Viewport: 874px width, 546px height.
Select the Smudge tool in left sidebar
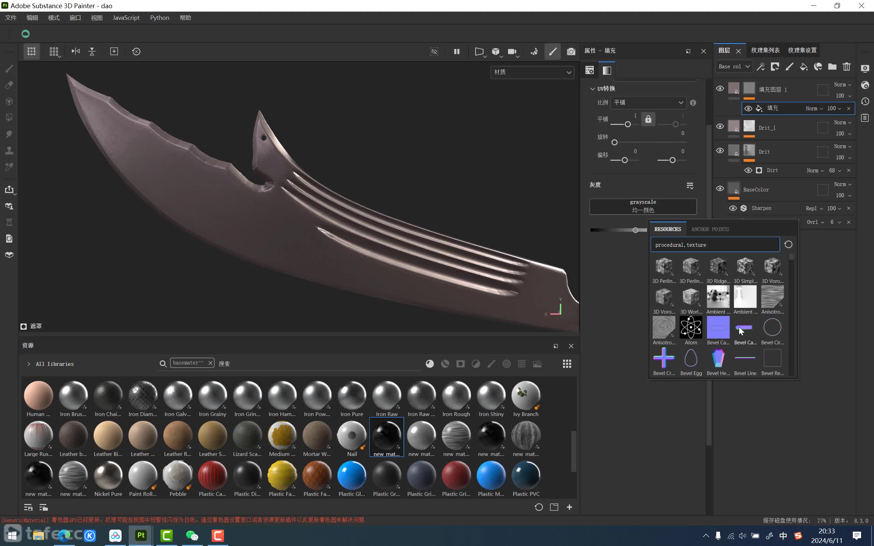tap(10, 134)
